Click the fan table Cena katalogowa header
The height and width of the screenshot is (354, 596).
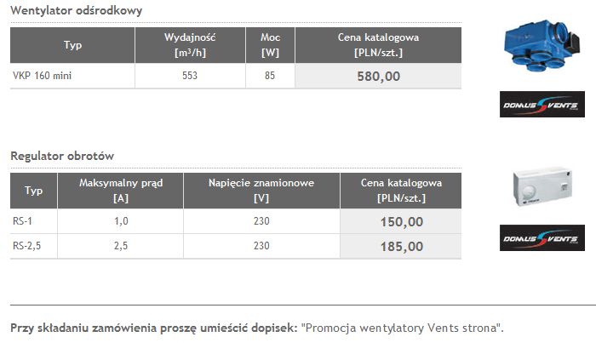[378, 45]
